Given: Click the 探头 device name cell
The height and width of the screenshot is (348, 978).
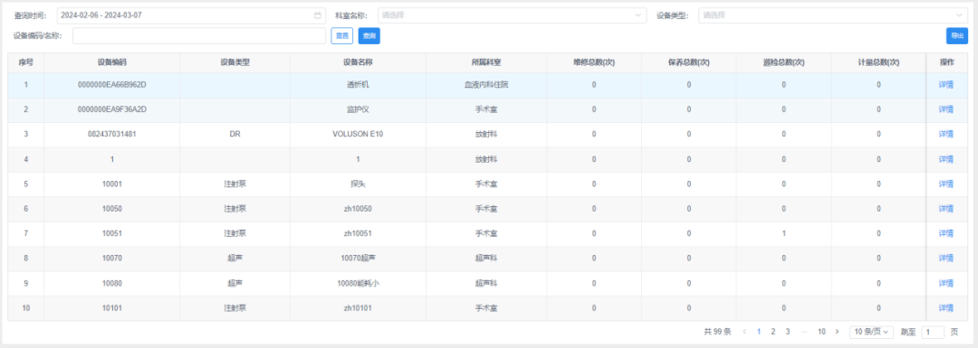Looking at the screenshot, I should tap(358, 183).
